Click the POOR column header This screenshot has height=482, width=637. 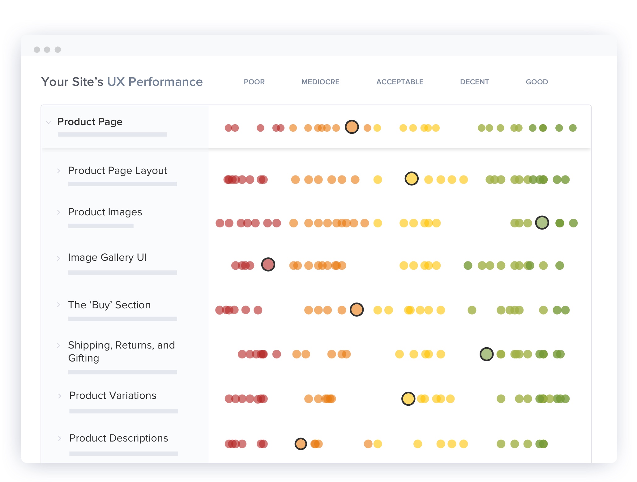[254, 82]
